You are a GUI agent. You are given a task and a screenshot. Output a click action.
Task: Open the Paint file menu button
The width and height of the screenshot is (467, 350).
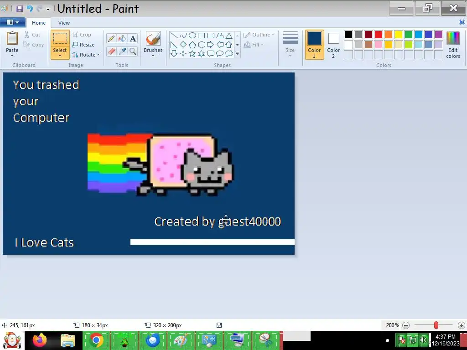[12, 22]
